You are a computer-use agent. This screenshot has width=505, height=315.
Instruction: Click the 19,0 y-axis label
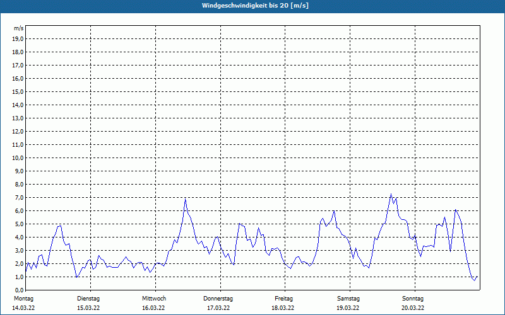point(18,39)
